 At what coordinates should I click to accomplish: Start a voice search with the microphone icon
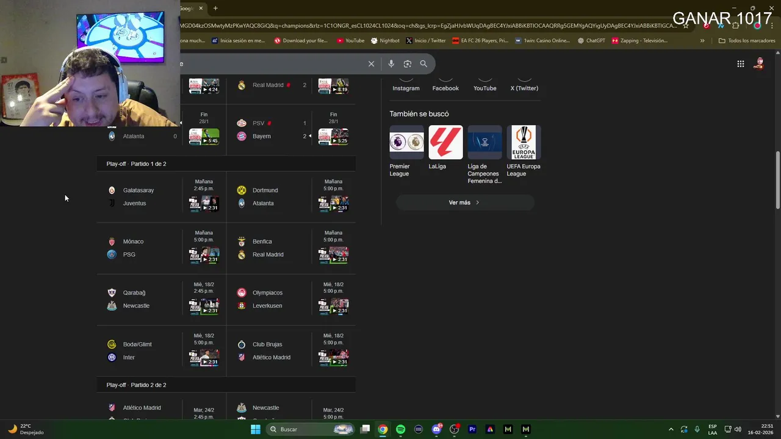point(391,63)
